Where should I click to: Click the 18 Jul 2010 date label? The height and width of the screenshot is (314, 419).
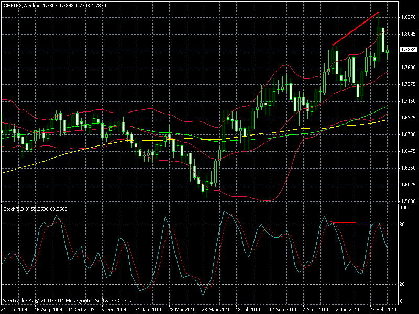pos(248,310)
